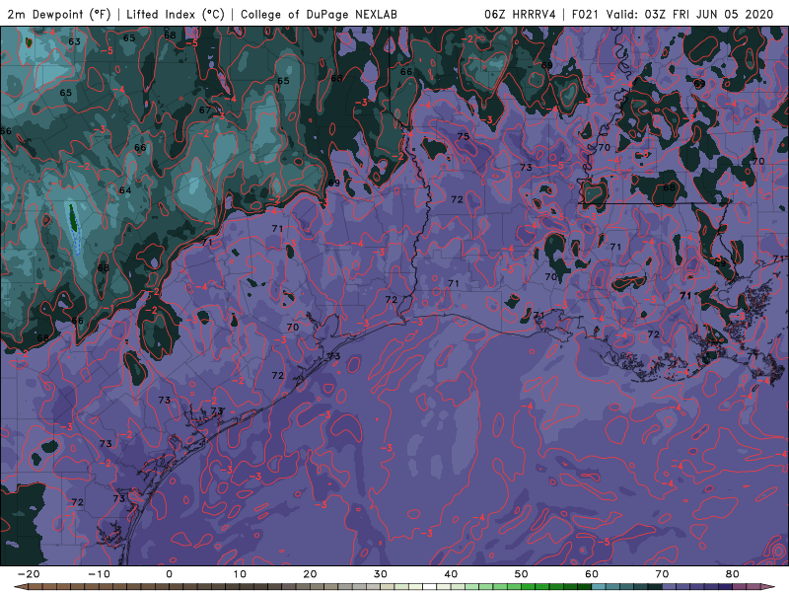Screen dimensions: 789x592
Task: Click the "30" colorbar label
Action: coord(381,574)
